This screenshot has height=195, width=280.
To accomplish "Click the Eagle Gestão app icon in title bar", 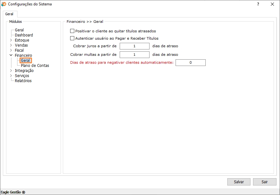I will pyautogui.click(x=4, y=4).
